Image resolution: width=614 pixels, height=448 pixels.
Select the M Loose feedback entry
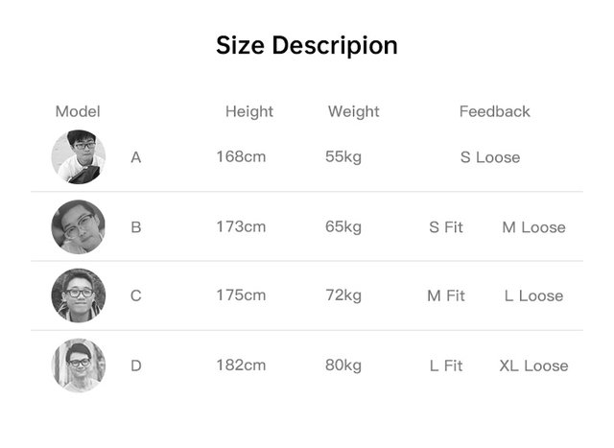tap(533, 227)
